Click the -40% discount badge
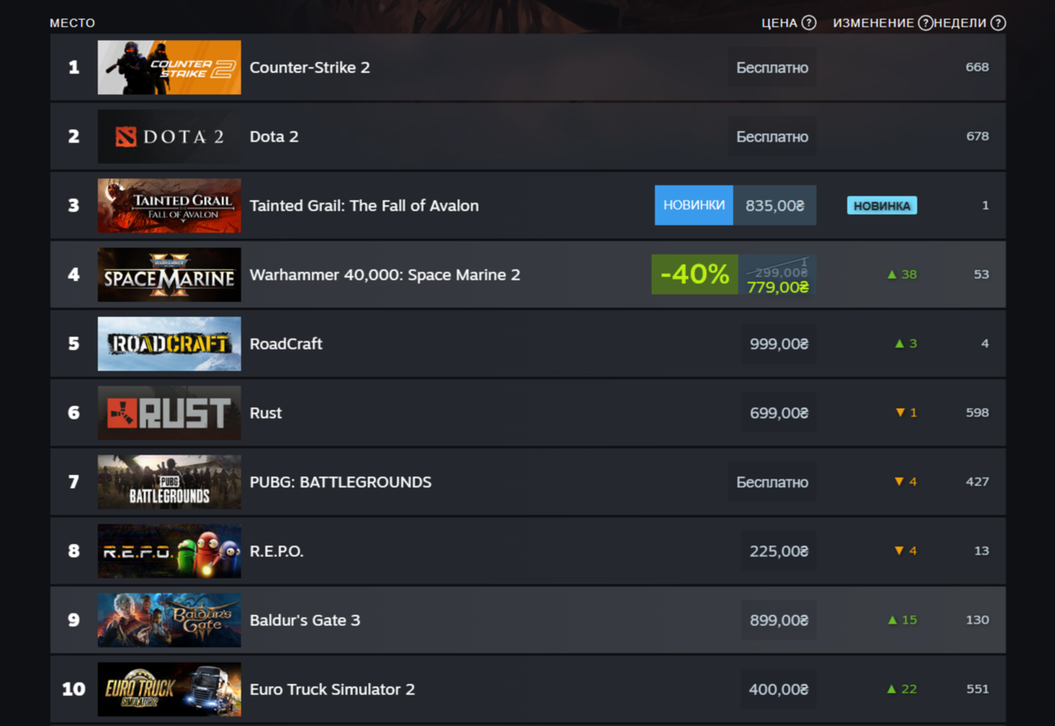The image size is (1055, 726). click(x=694, y=274)
